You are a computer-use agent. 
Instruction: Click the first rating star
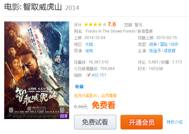[x=86, y=25]
